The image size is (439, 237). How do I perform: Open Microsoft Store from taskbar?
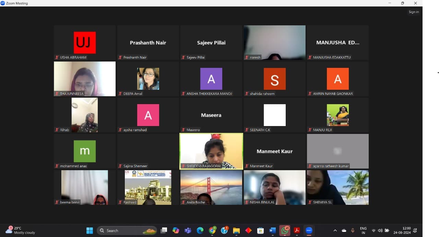(260, 230)
